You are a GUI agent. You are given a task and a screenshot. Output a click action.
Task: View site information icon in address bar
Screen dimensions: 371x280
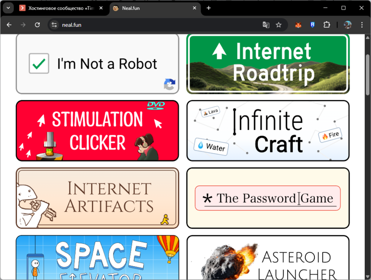coord(54,25)
